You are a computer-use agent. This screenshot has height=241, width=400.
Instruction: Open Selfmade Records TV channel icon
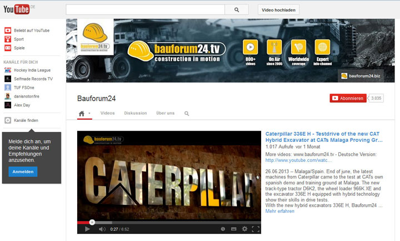point(8,79)
